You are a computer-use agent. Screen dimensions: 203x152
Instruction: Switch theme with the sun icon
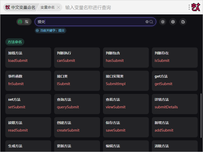pos(163,22)
